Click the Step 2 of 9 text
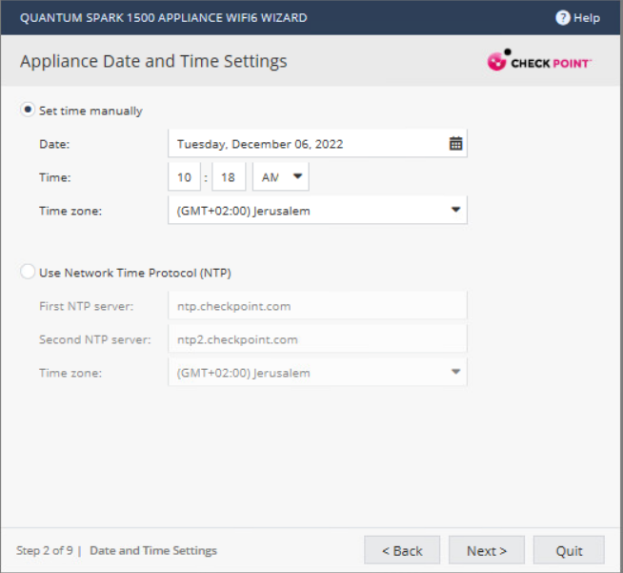623x573 pixels. (45, 551)
